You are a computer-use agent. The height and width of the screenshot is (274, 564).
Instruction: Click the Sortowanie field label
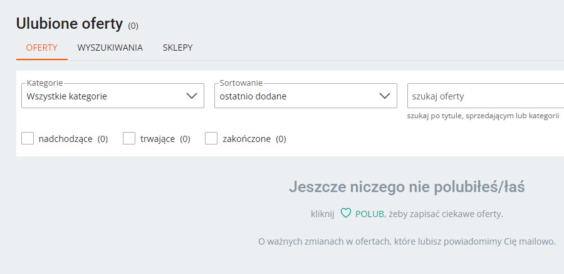pos(241,83)
